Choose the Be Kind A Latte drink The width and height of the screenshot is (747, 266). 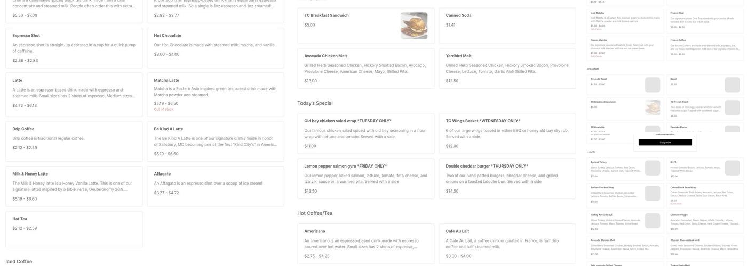(215, 141)
